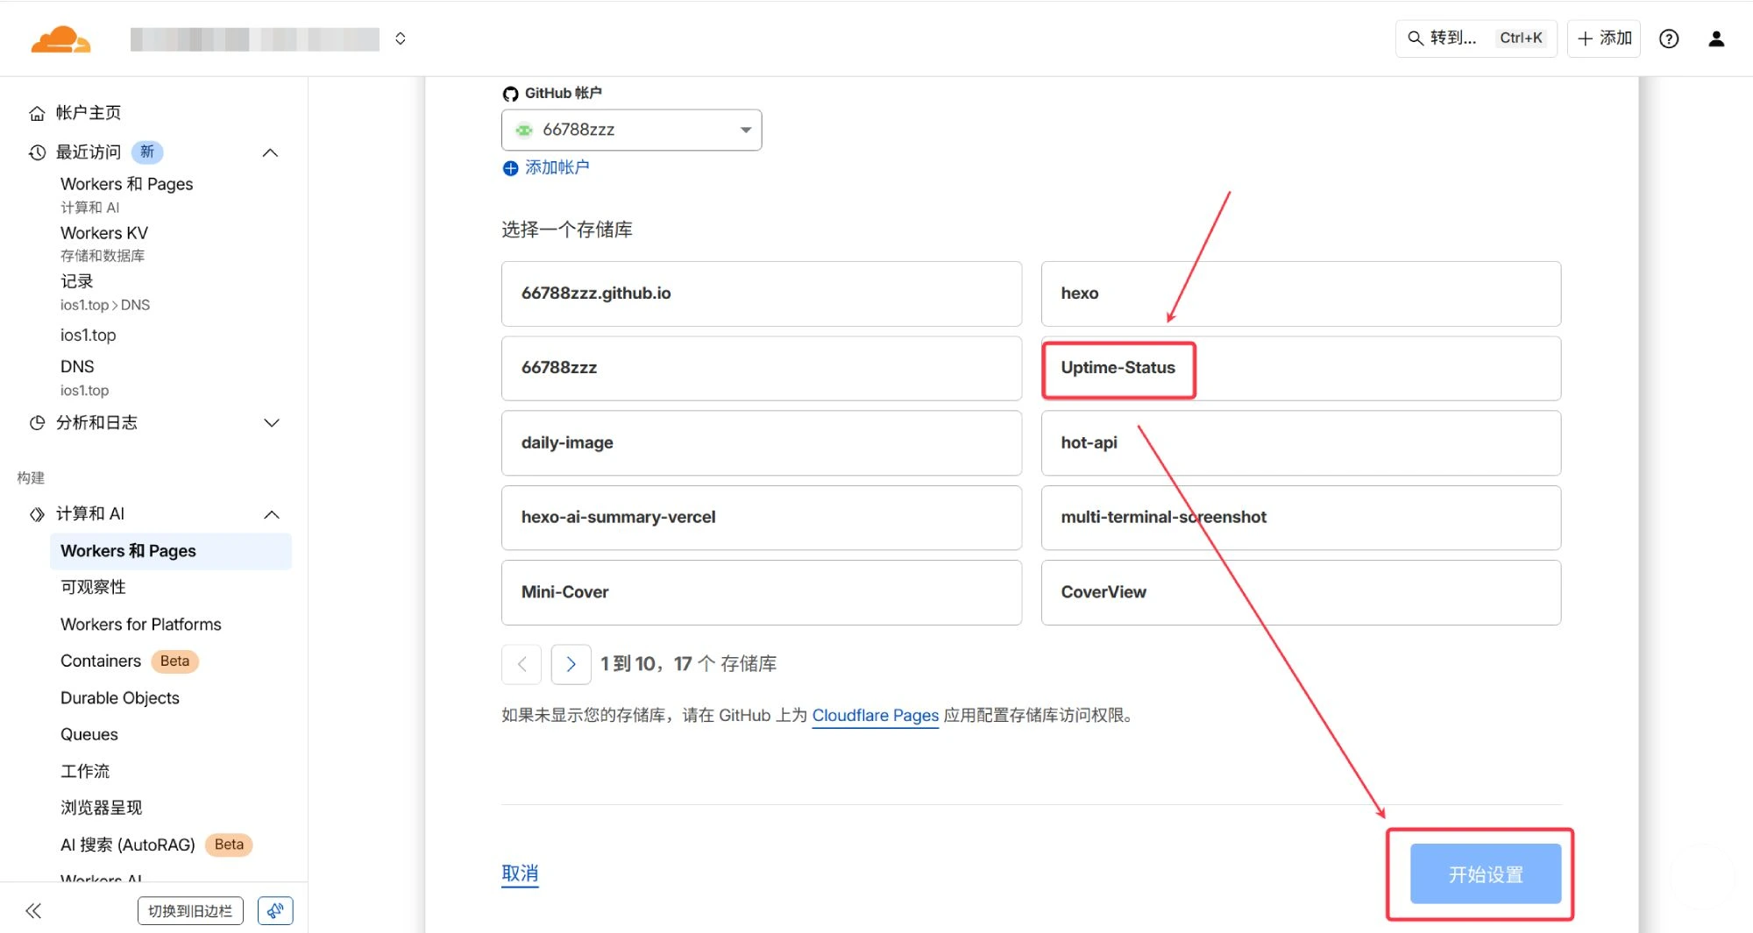
Task: Click the 取消 cancel link
Action: tap(520, 873)
